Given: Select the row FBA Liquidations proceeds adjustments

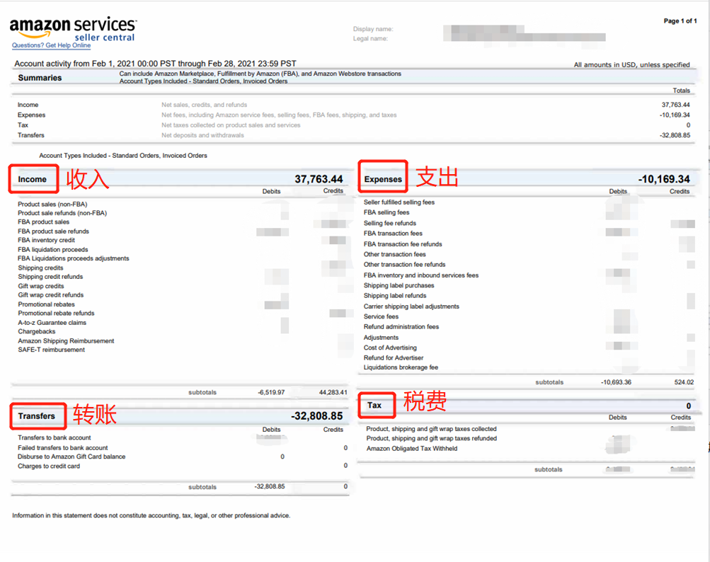Looking at the screenshot, I should click(x=74, y=258).
